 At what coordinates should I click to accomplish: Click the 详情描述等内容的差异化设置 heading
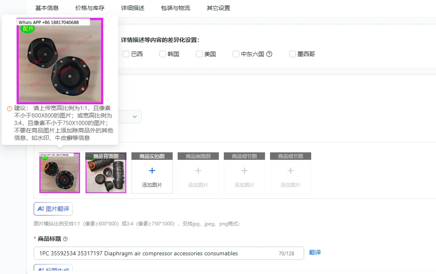coord(160,40)
